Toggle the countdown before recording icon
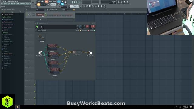The image size is (194, 109). click(x=47, y=2)
